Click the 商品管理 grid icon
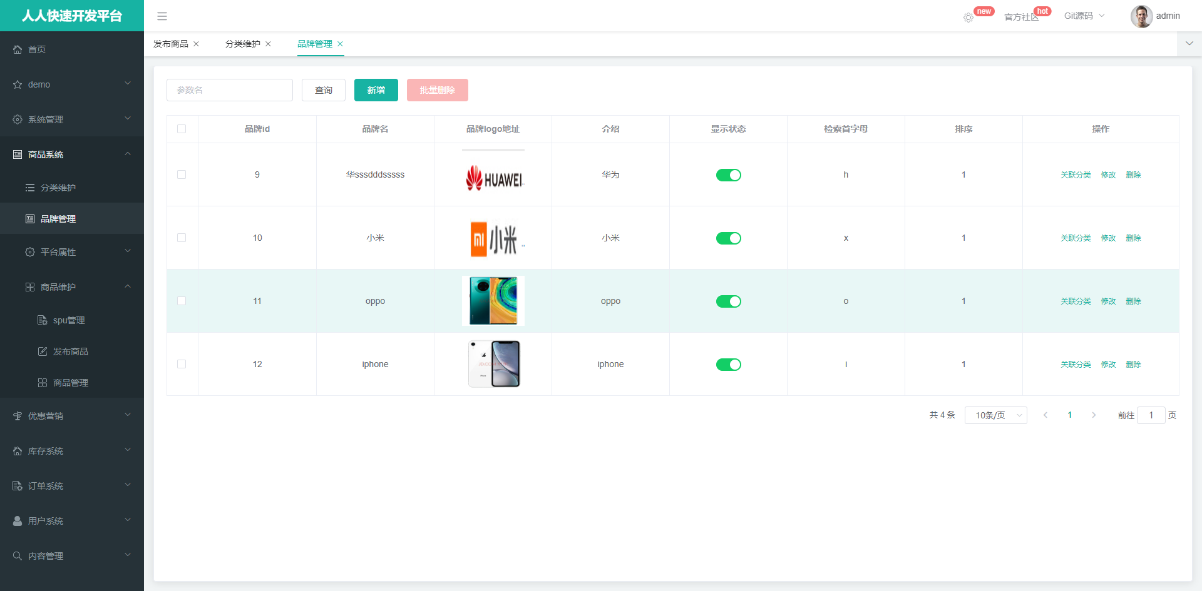 (x=43, y=383)
